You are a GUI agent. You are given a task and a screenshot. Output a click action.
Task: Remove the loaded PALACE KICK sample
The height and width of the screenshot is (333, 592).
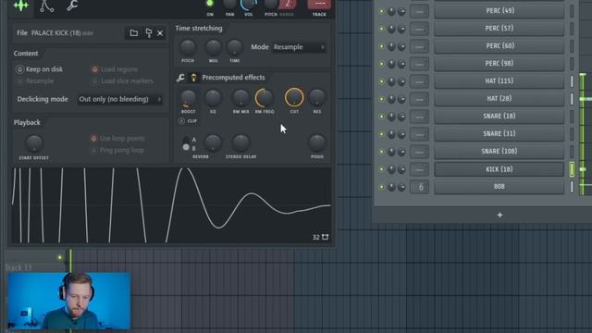pyautogui.click(x=160, y=33)
